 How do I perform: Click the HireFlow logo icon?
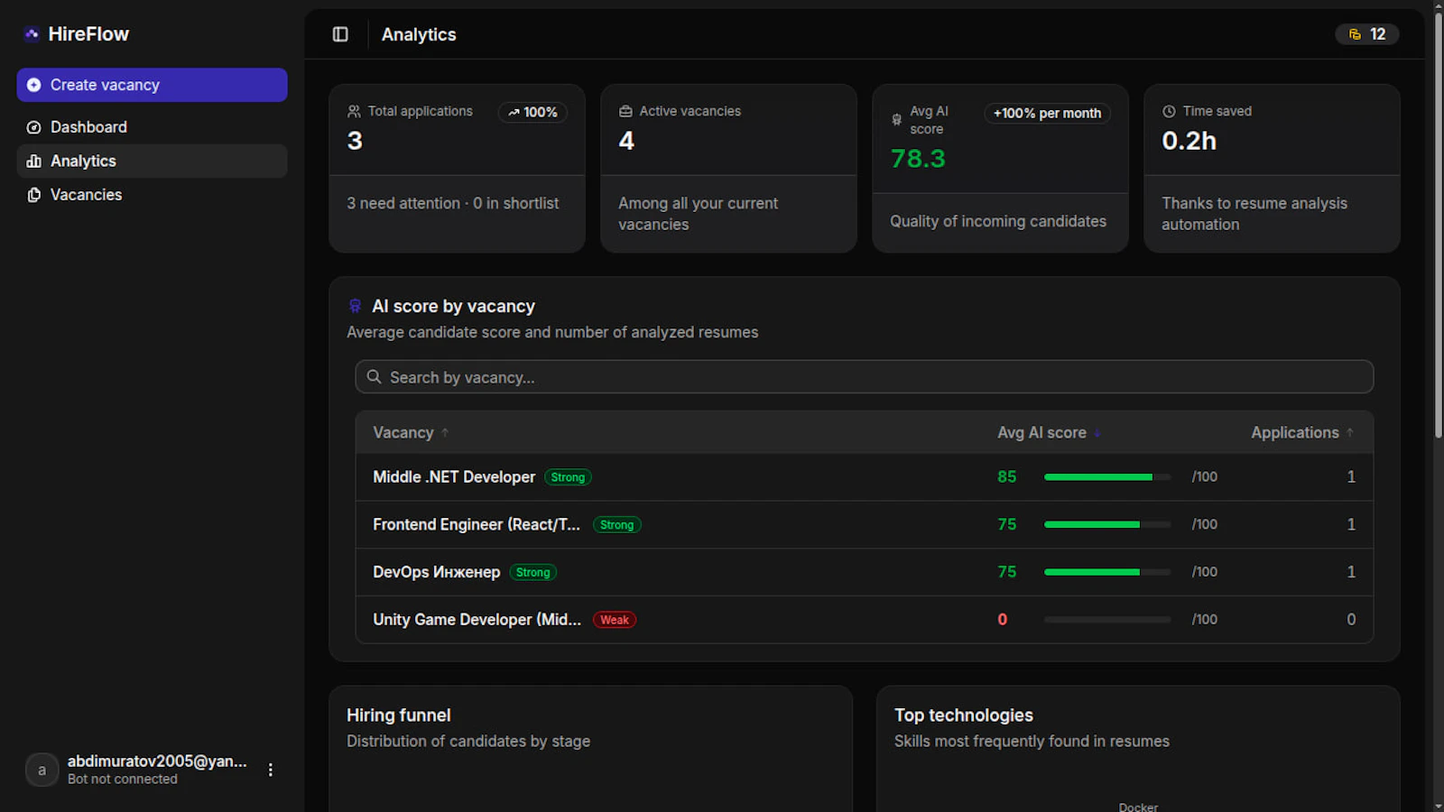pos(32,34)
